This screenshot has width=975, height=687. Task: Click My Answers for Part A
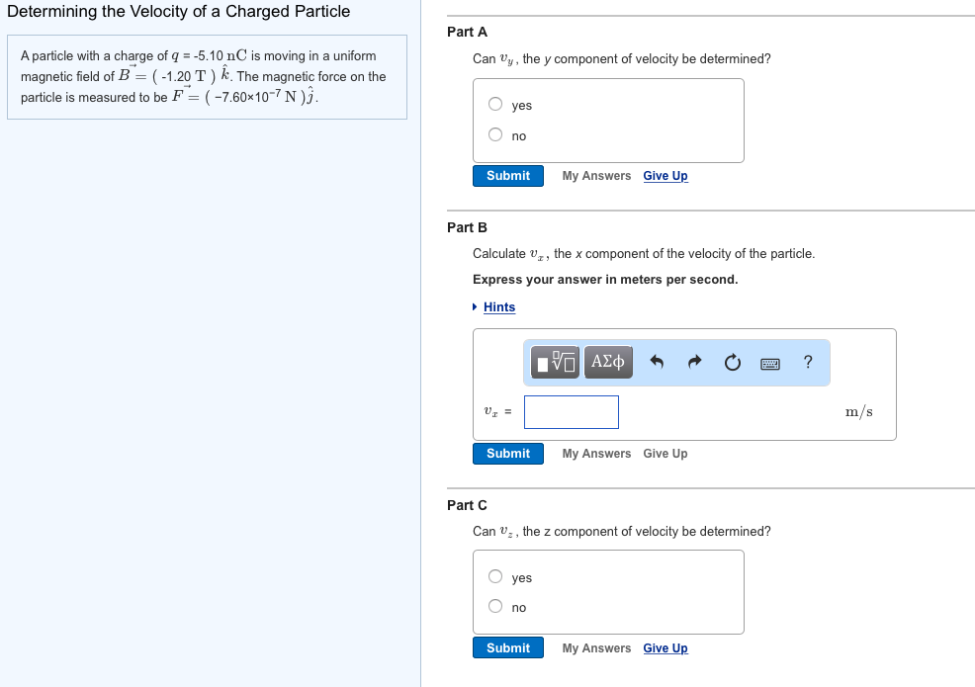point(595,175)
